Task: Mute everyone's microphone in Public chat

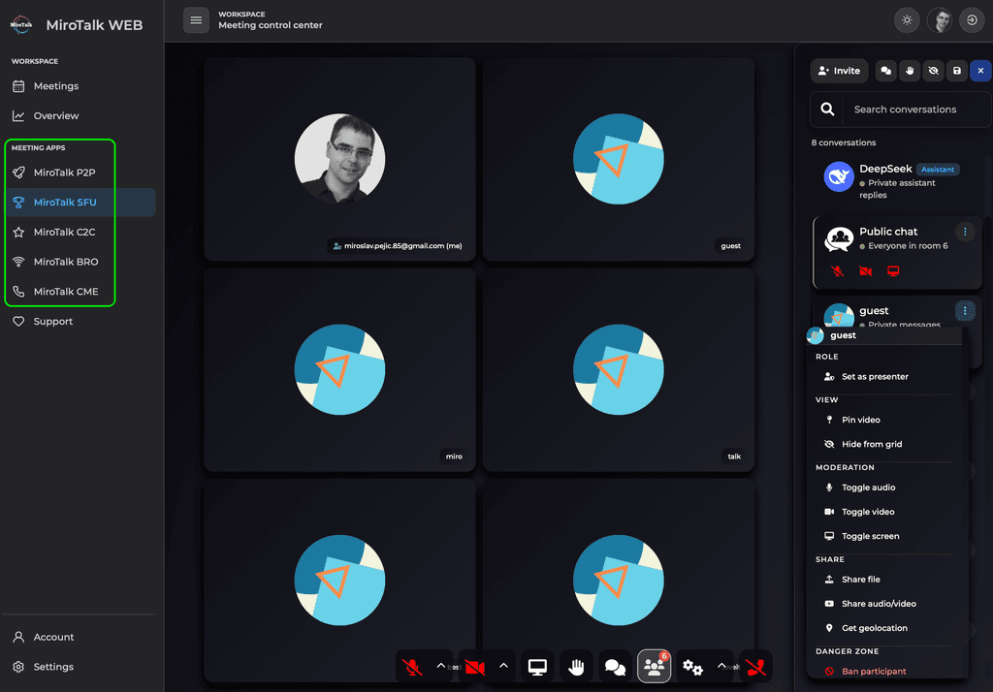Action: 837,271
